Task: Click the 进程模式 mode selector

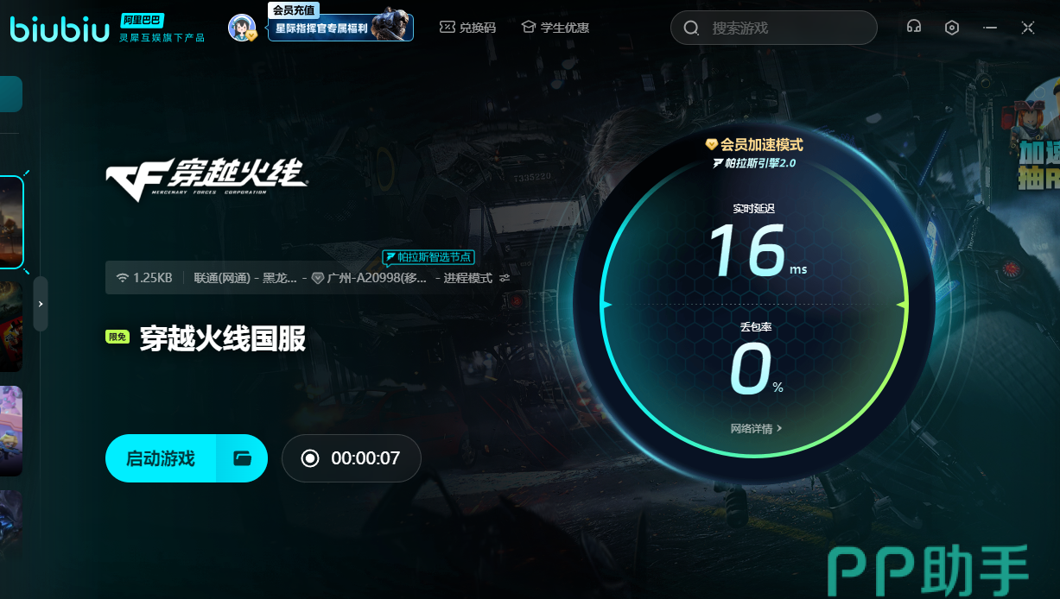Action: 467,278
